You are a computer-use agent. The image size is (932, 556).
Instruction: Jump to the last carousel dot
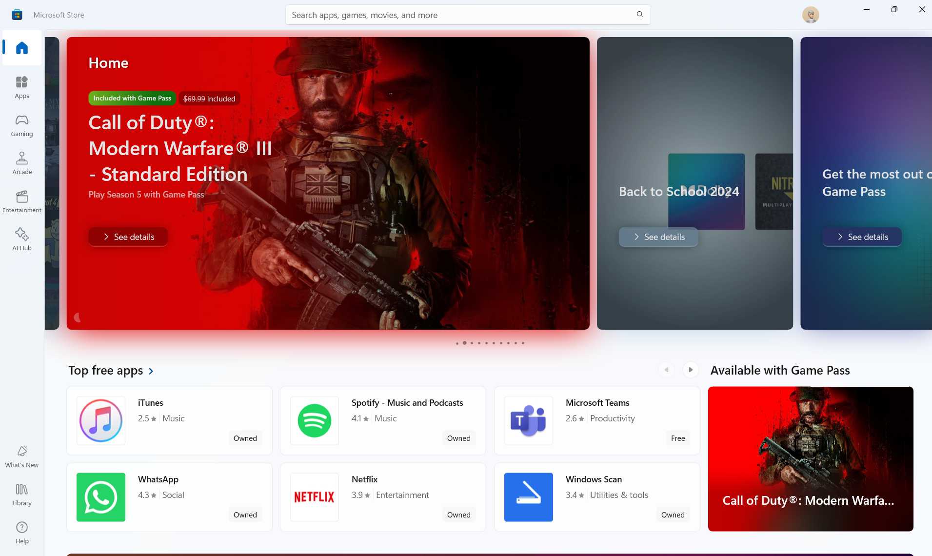[x=523, y=343]
